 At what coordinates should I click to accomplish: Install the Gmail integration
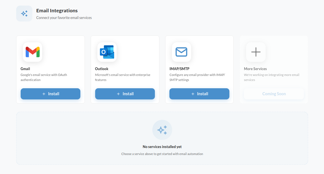[x=50, y=94]
